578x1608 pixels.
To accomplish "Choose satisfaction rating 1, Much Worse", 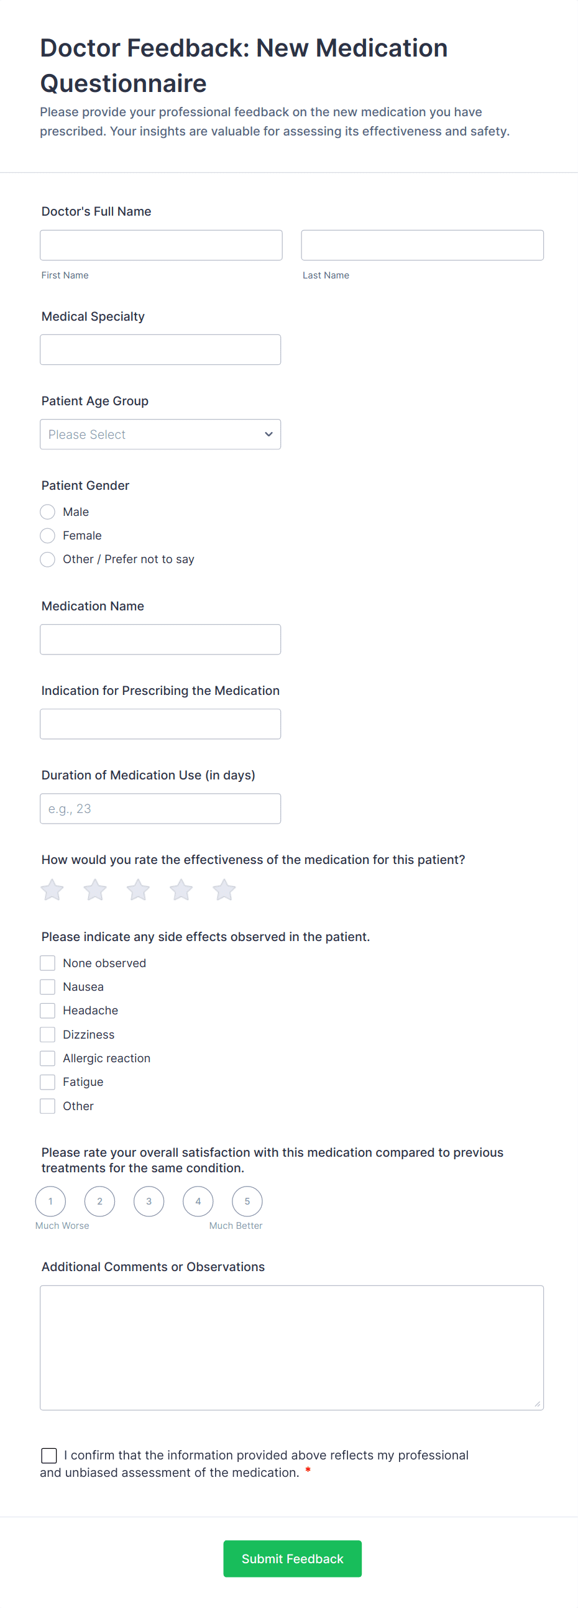I will coord(50,1200).
